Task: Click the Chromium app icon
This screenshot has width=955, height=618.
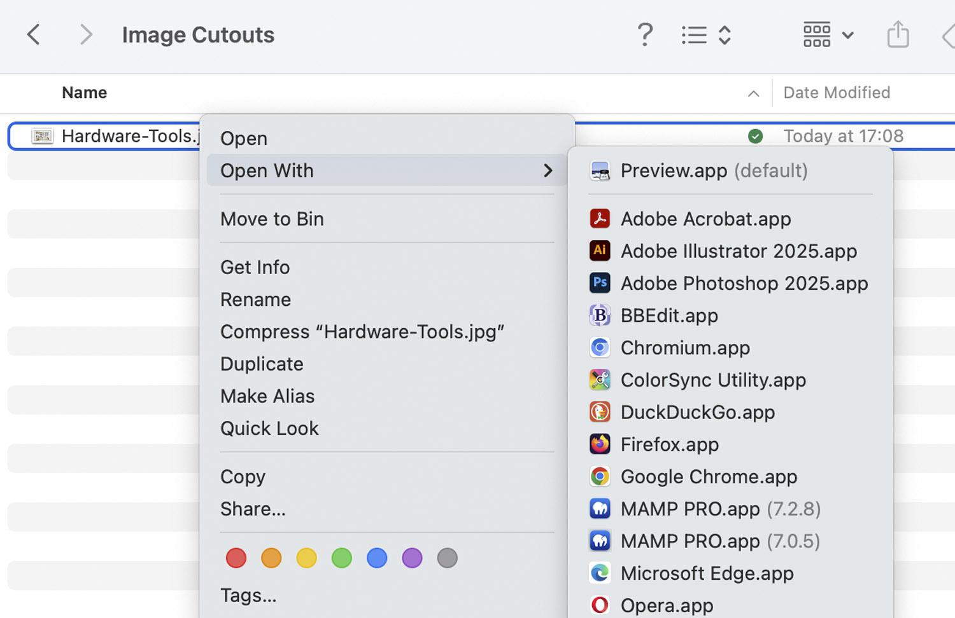Action: pos(600,348)
